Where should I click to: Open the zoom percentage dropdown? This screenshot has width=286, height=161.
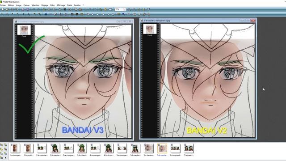click(x=125, y=9)
